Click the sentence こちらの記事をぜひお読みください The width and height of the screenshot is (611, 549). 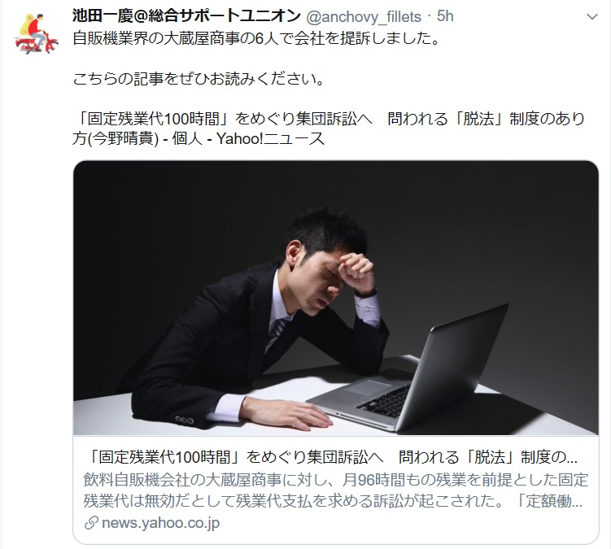point(199,79)
